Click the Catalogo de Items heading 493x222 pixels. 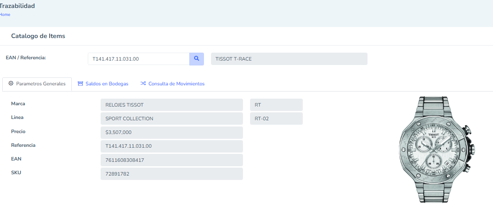(38, 36)
